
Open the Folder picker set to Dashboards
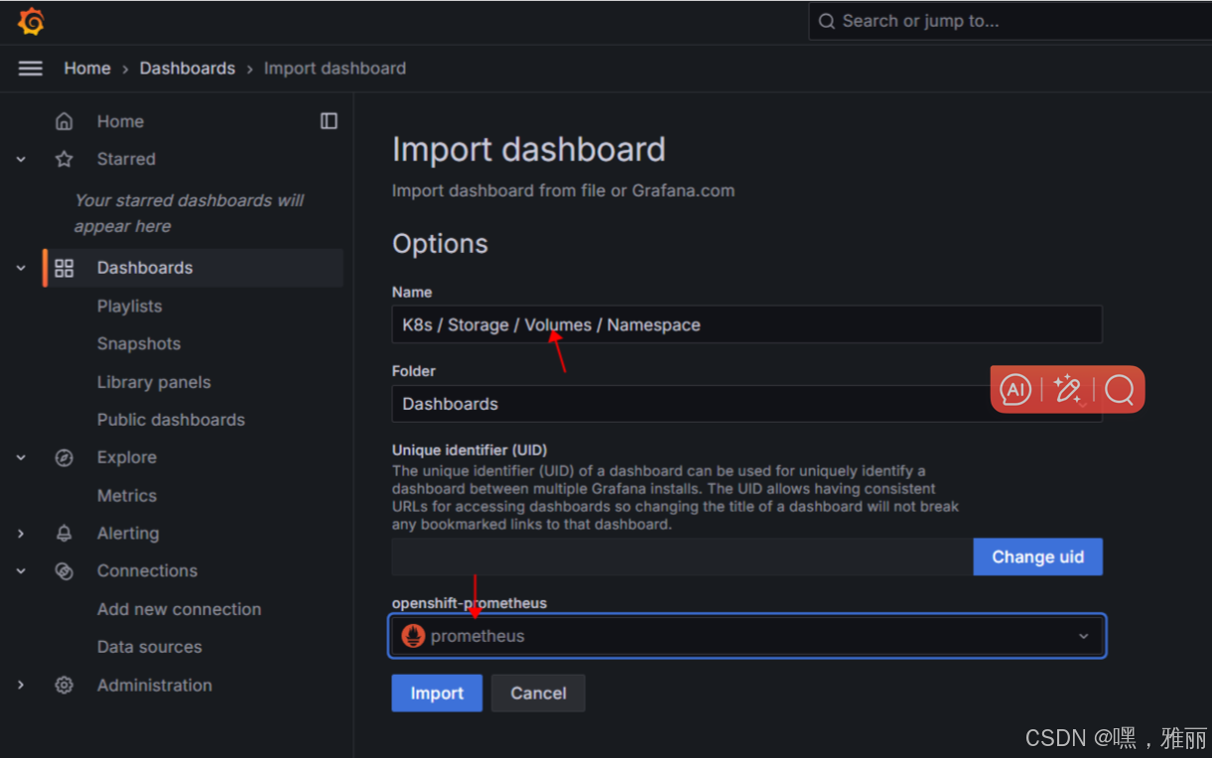click(746, 404)
